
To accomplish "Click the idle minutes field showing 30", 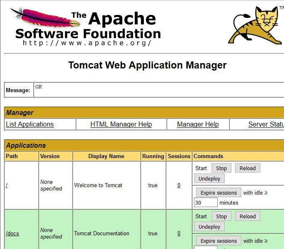I will (x=206, y=203).
